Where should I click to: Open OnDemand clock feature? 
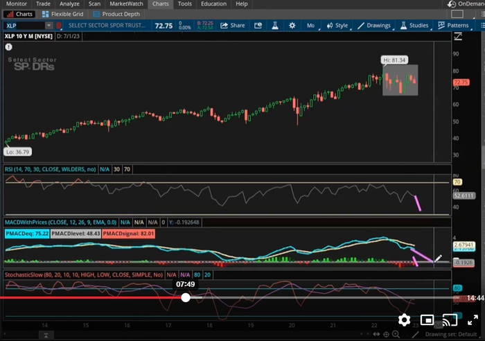(465, 3)
